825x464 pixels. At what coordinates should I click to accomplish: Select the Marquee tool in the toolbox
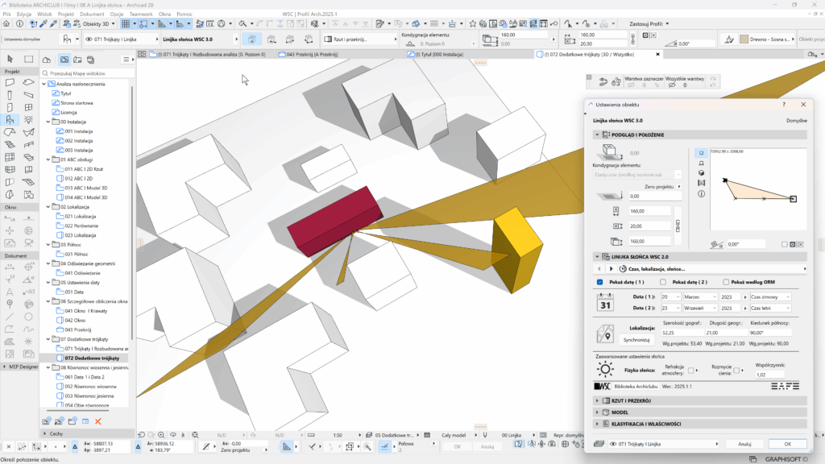(x=28, y=59)
